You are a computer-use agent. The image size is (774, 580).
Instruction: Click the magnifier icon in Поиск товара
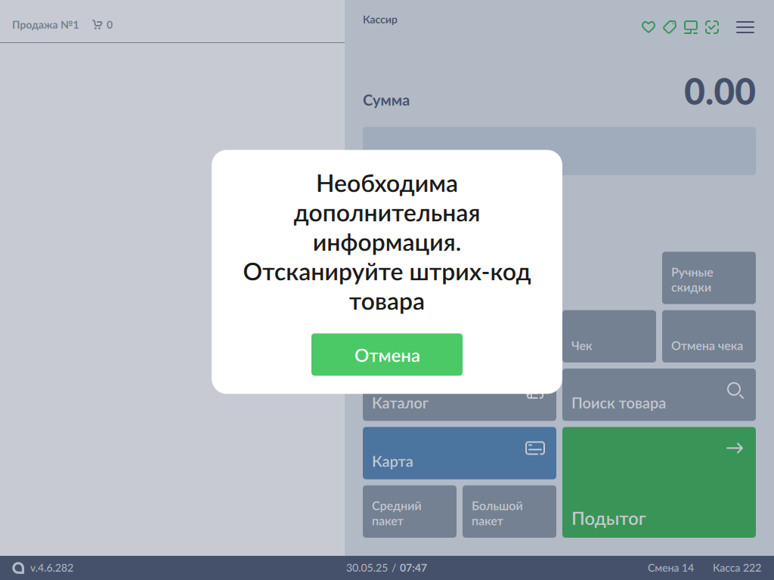point(735,390)
